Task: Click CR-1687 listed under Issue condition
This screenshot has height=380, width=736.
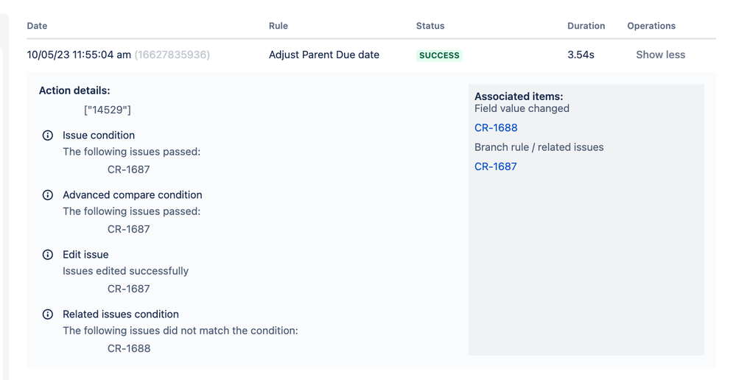Action: [129, 169]
